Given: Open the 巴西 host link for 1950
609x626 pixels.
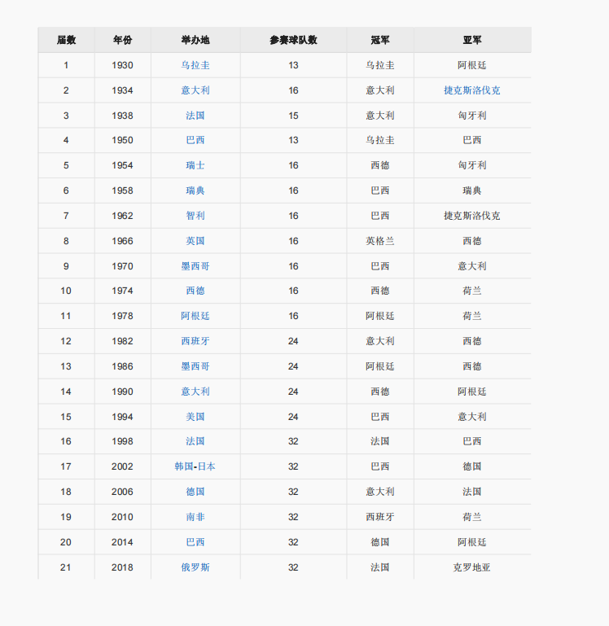Looking at the screenshot, I should tap(195, 140).
